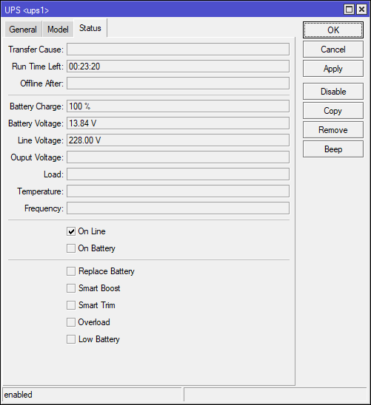The image size is (371, 405).
Task: Copy the UPS configuration
Action: 333,111
